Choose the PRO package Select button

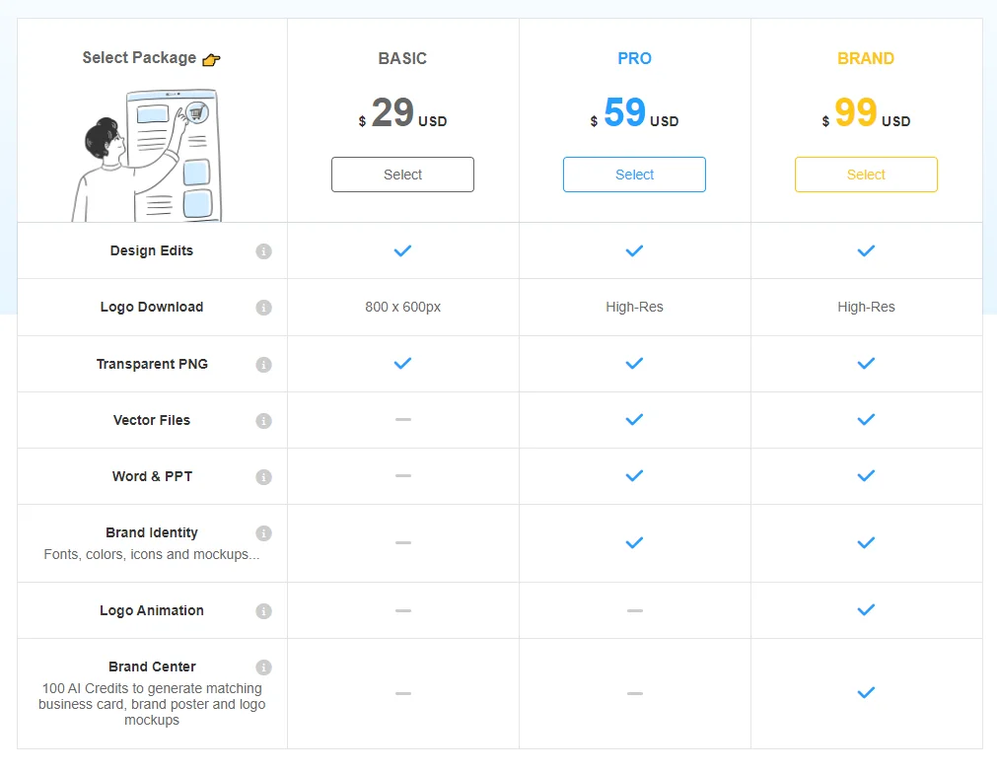point(634,175)
